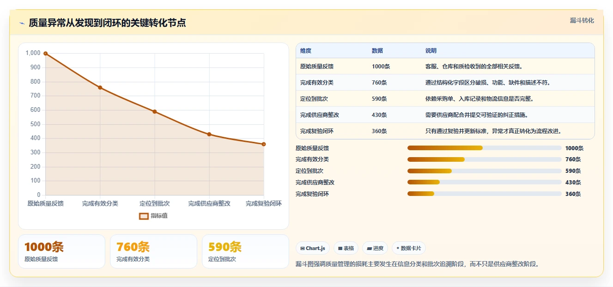Click the 完成复验闭环 x-axis label of the chart
This screenshot has width=613, height=287.
tap(263, 203)
